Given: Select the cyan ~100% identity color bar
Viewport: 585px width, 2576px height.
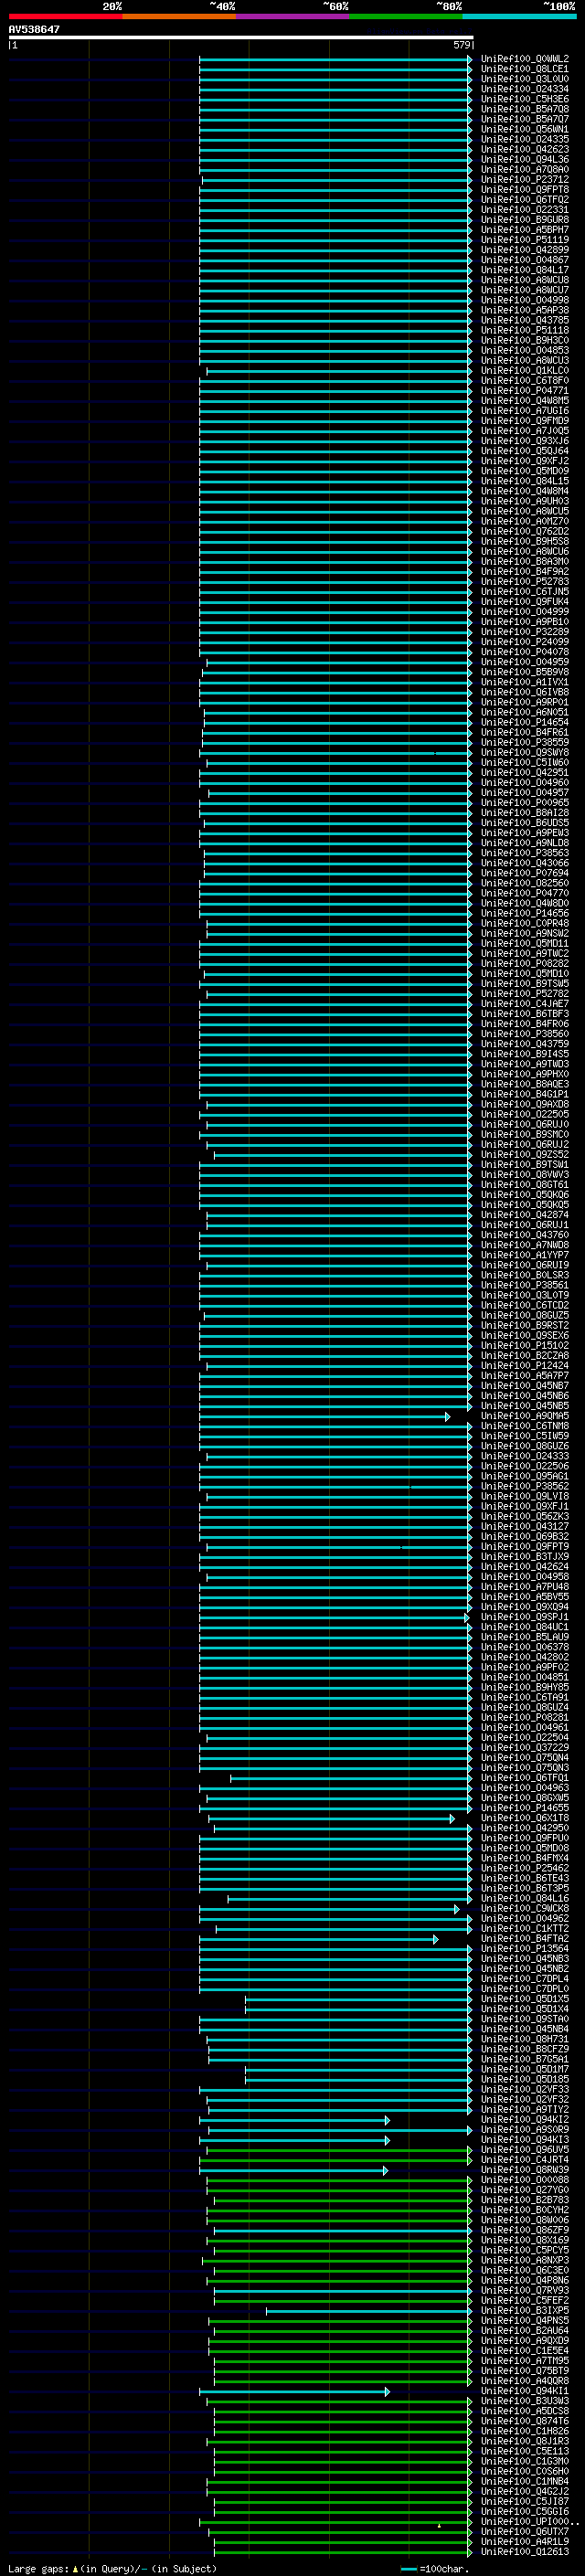Looking at the screenshot, I should [519, 16].
